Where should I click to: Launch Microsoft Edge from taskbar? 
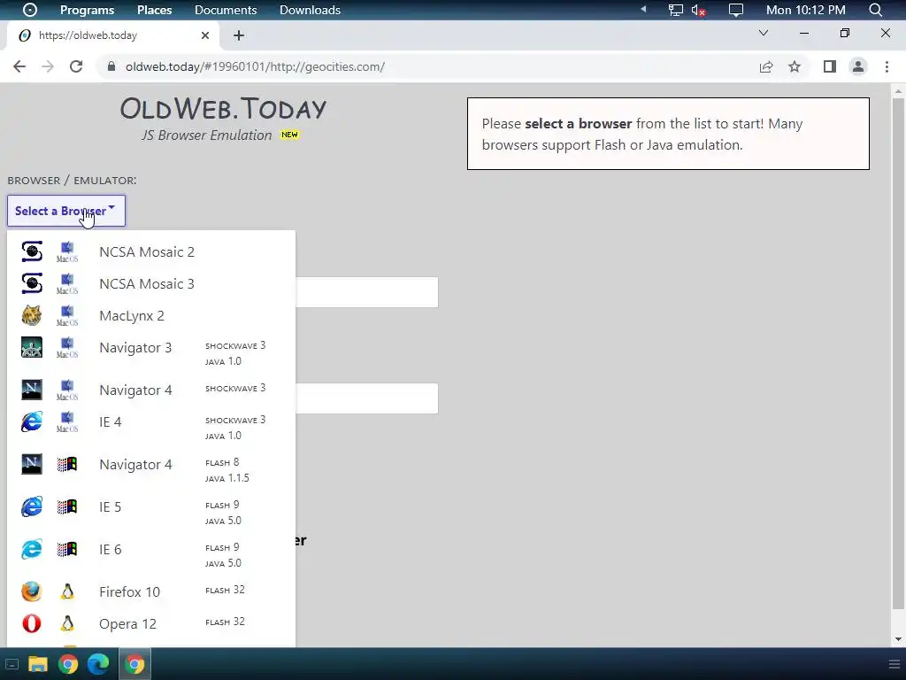point(98,664)
